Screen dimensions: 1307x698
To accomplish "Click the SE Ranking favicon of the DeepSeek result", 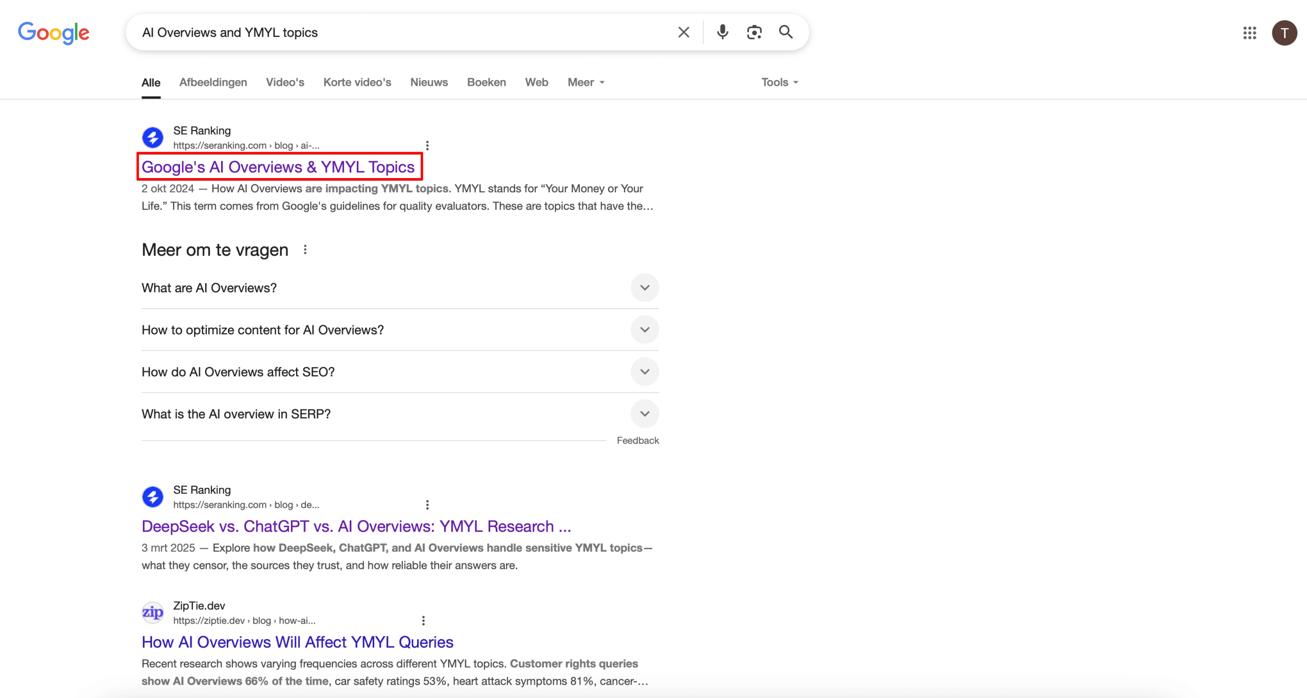I will coord(153,496).
